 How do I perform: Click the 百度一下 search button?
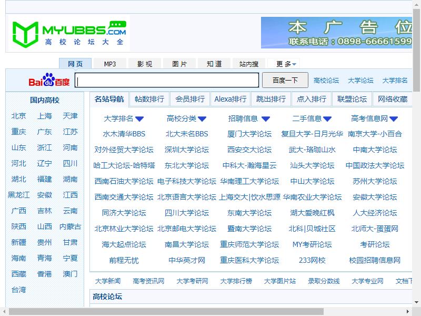(285, 80)
